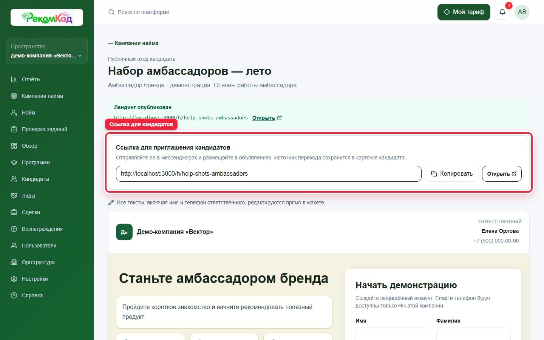Click the search magnifier icon
Screen dimensions: 544x340
[x=111, y=12]
